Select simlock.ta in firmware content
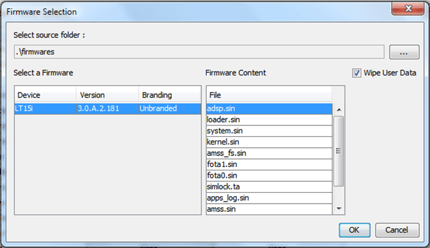Viewport: 430px width, 248px height. point(270,187)
